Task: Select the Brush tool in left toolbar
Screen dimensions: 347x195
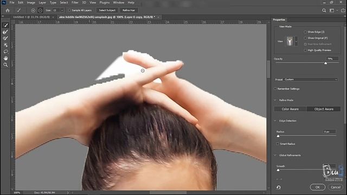Action: point(5,38)
